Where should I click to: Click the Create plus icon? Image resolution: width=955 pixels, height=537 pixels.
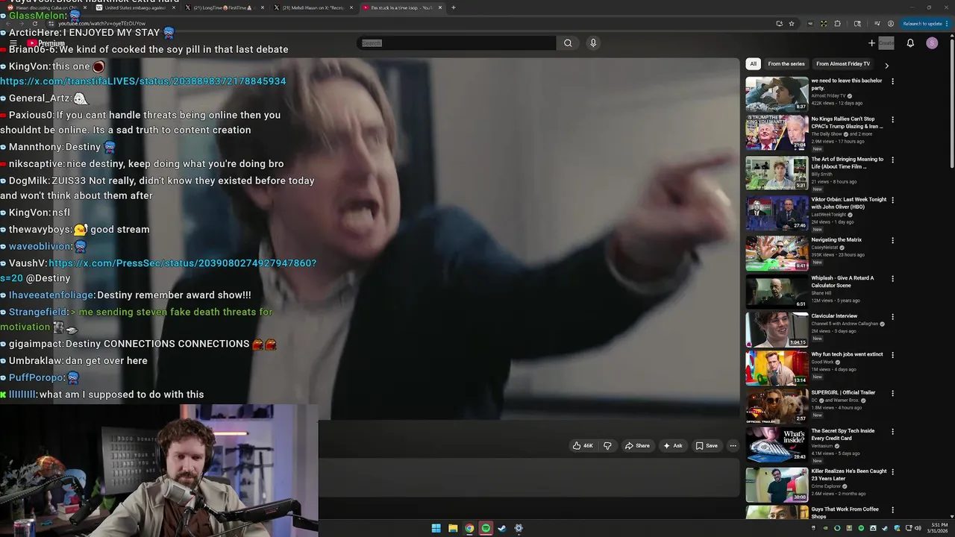pos(871,43)
